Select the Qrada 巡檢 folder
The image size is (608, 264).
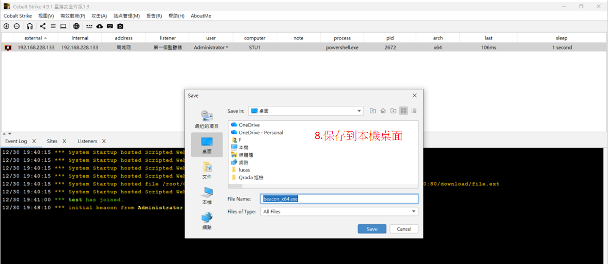[x=247, y=177]
